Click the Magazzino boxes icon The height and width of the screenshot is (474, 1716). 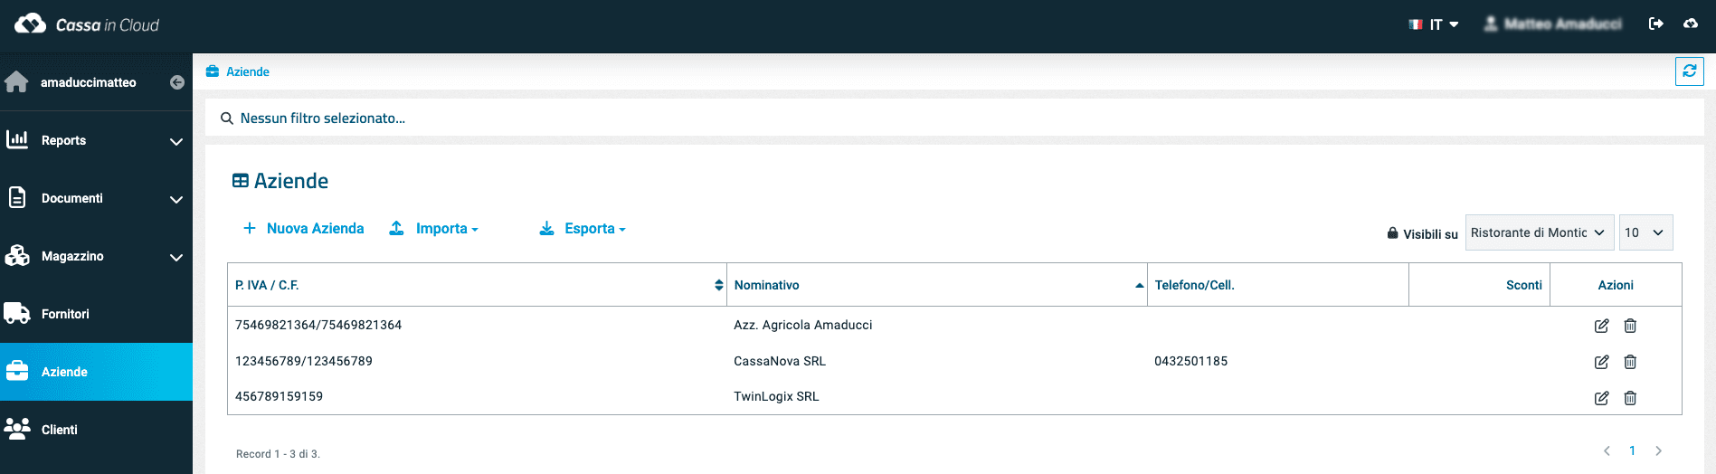(x=17, y=255)
